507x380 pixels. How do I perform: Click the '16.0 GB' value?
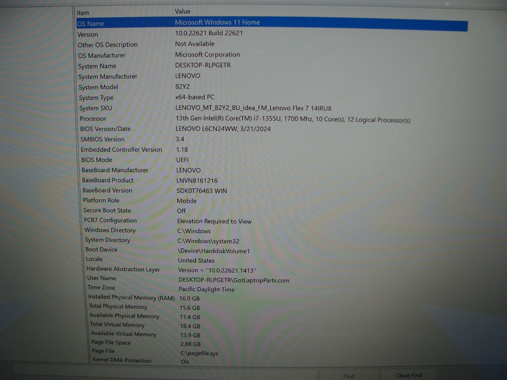189,299
